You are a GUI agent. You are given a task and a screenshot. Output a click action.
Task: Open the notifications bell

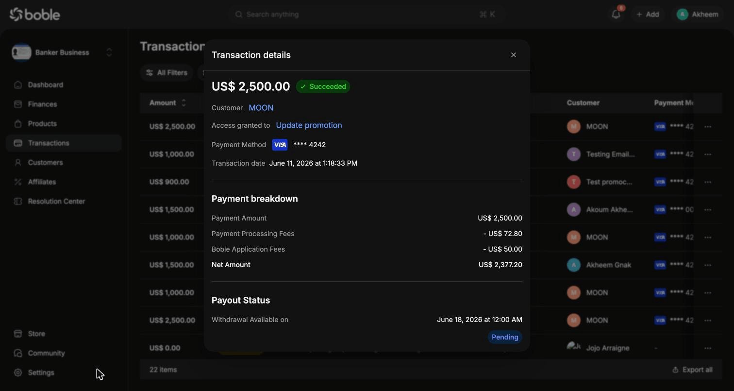click(616, 14)
